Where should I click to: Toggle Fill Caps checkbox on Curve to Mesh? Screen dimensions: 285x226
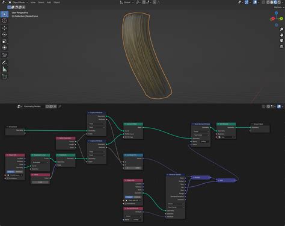tap(126, 137)
